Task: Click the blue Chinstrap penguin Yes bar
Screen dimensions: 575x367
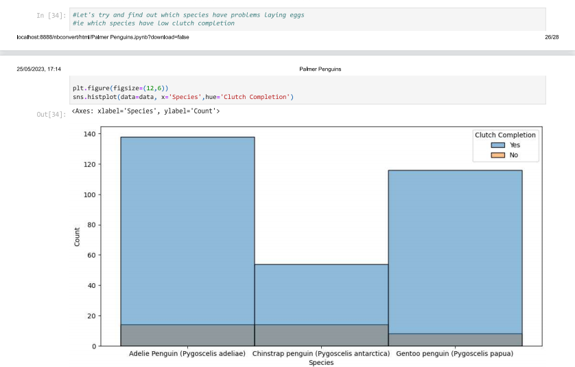Action: [x=321, y=294]
